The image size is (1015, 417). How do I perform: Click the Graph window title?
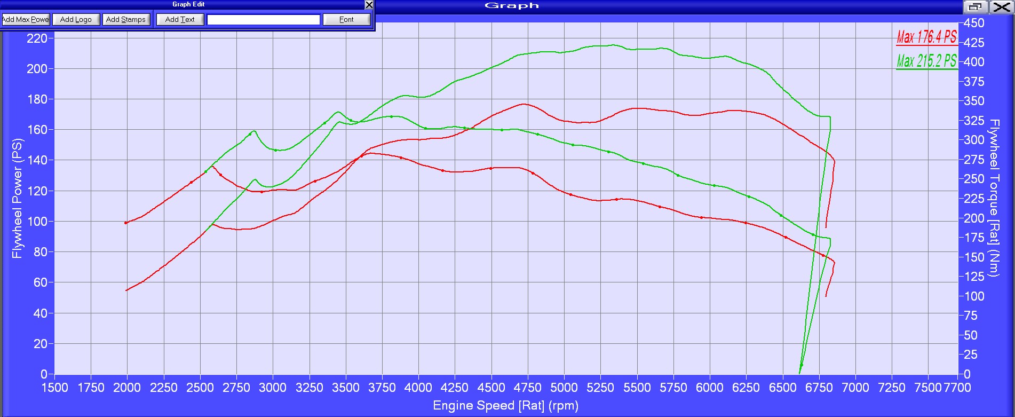(x=512, y=6)
